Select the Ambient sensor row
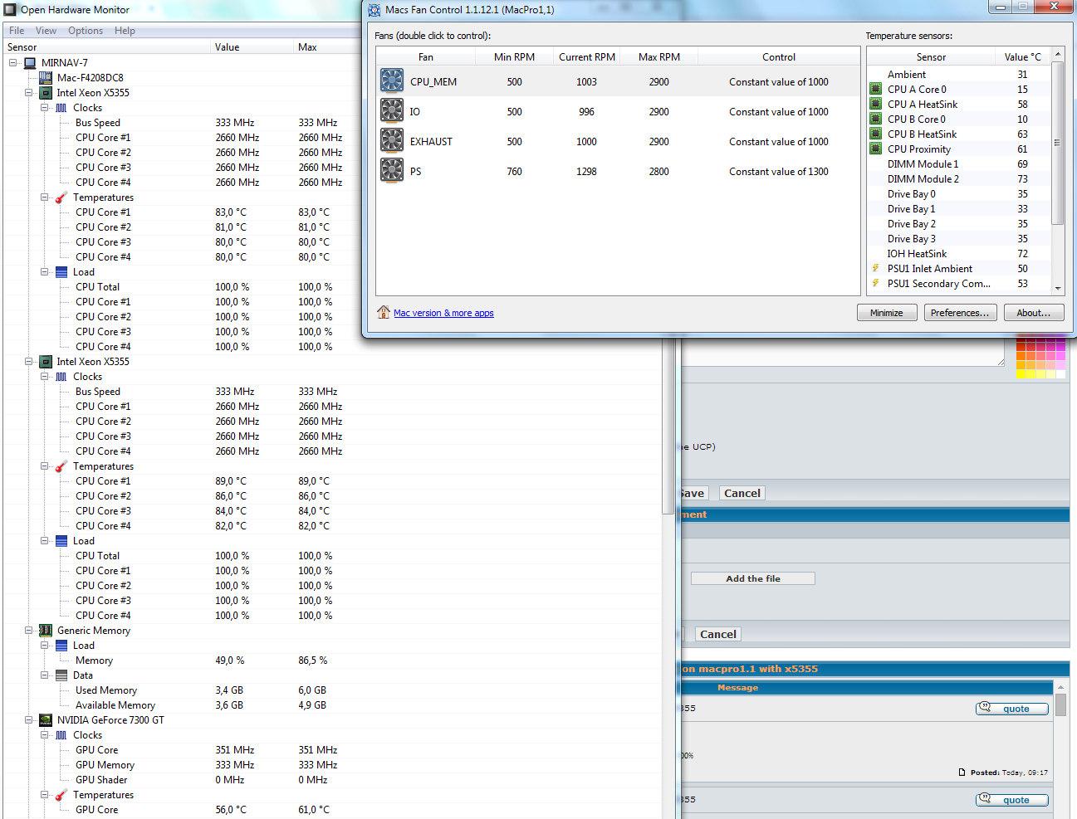1077x819 pixels. 959,75
